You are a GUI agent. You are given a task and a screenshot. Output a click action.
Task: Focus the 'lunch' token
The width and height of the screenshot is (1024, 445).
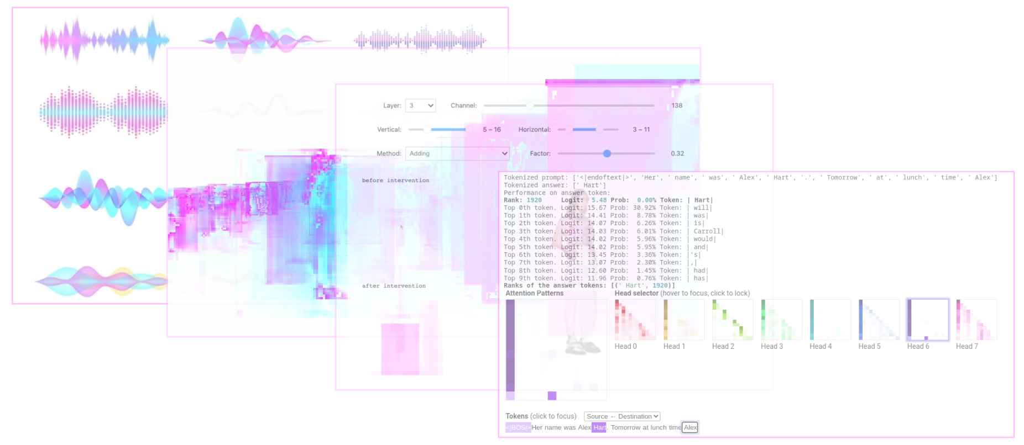click(658, 427)
